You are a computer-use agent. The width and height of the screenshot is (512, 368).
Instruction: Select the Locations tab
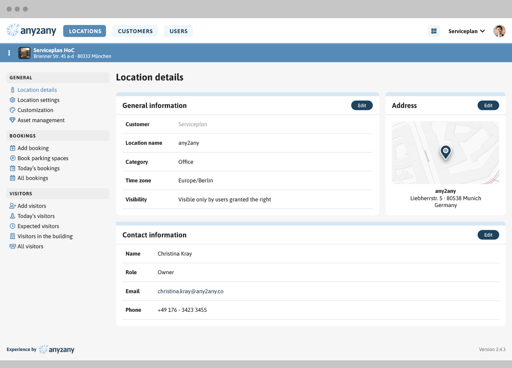click(x=85, y=31)
